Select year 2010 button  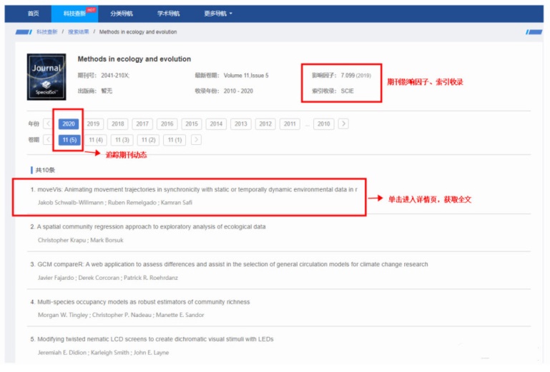click(x=323, y=124)
